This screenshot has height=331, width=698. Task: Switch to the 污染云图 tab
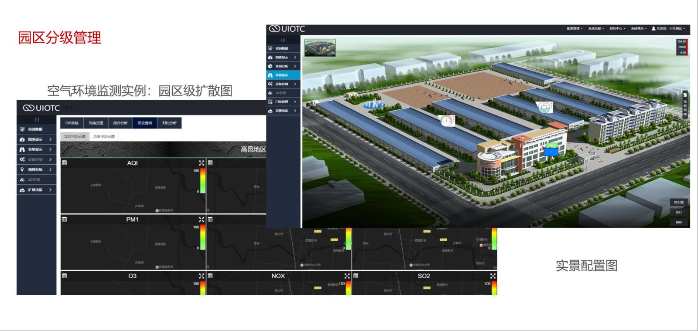pyautogui.click(x=96, y=123)
